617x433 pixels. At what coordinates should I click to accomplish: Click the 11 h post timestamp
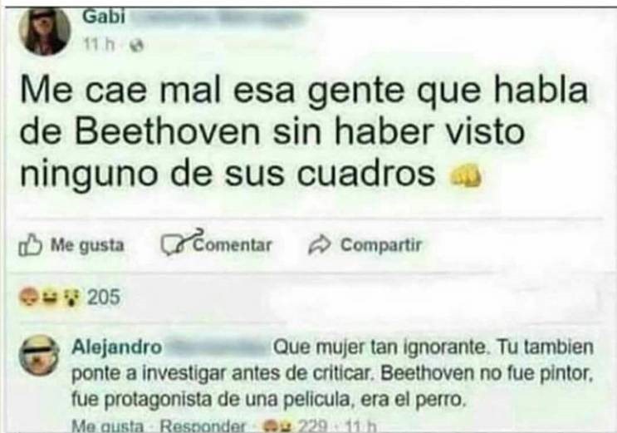[x=98, y=46]
